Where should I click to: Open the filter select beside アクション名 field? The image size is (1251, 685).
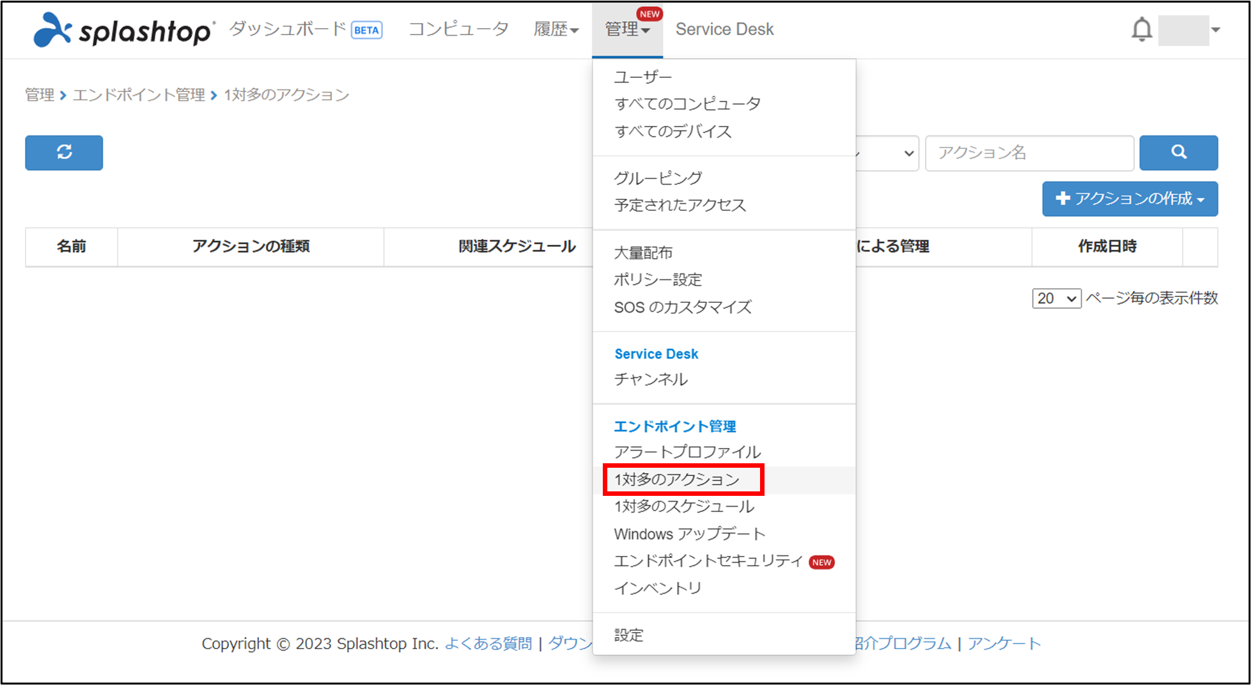[x=887, y=153]
